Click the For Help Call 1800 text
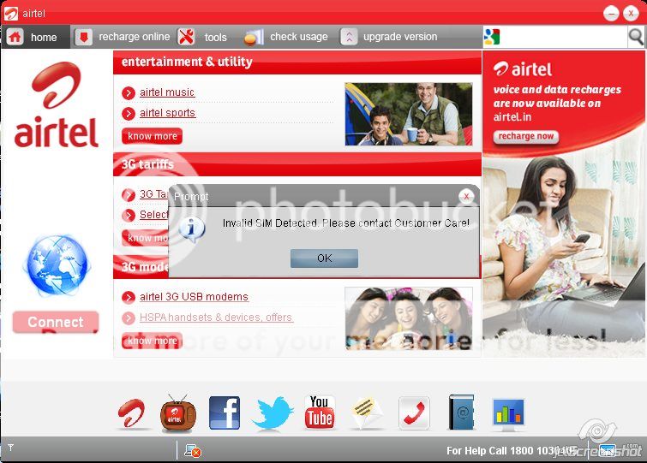This screenshot has width=647, height=463. tap(512, 451)
